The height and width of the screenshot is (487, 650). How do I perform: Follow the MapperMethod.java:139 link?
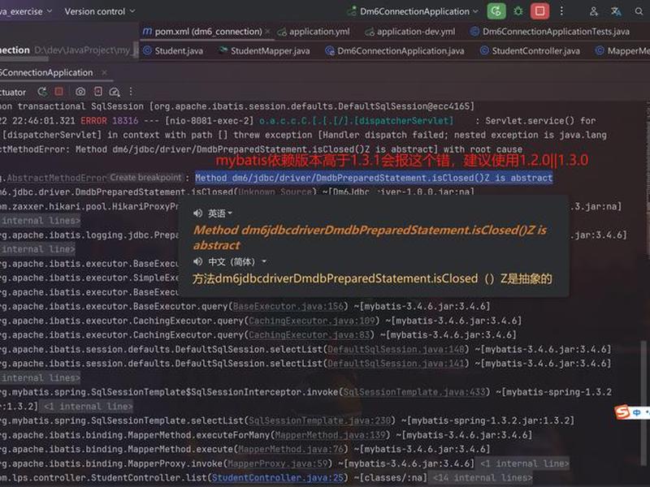pos(331,435)
